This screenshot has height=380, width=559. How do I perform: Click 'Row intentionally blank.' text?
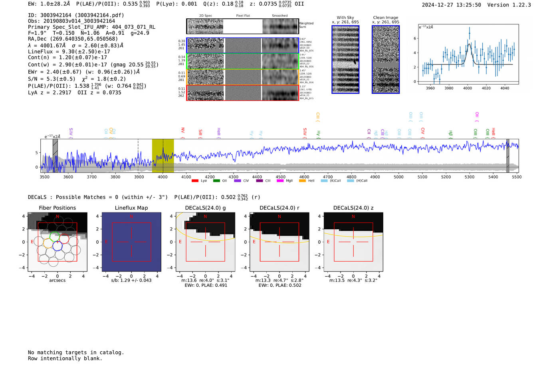65,358
